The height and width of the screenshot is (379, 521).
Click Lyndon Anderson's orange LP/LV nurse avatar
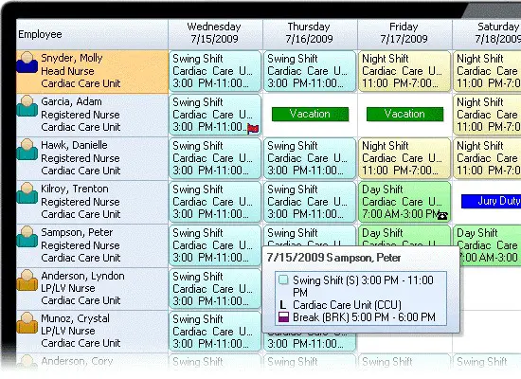point(27,280)
